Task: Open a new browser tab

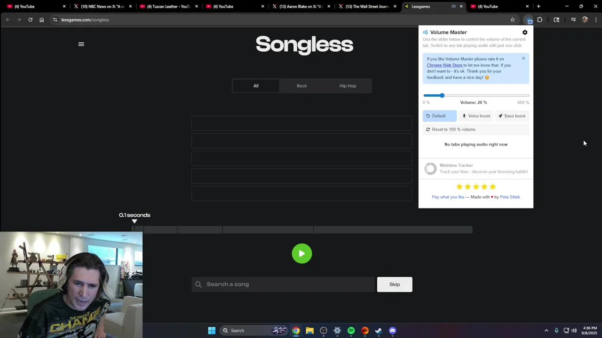Action: click(x=539, y=7)
